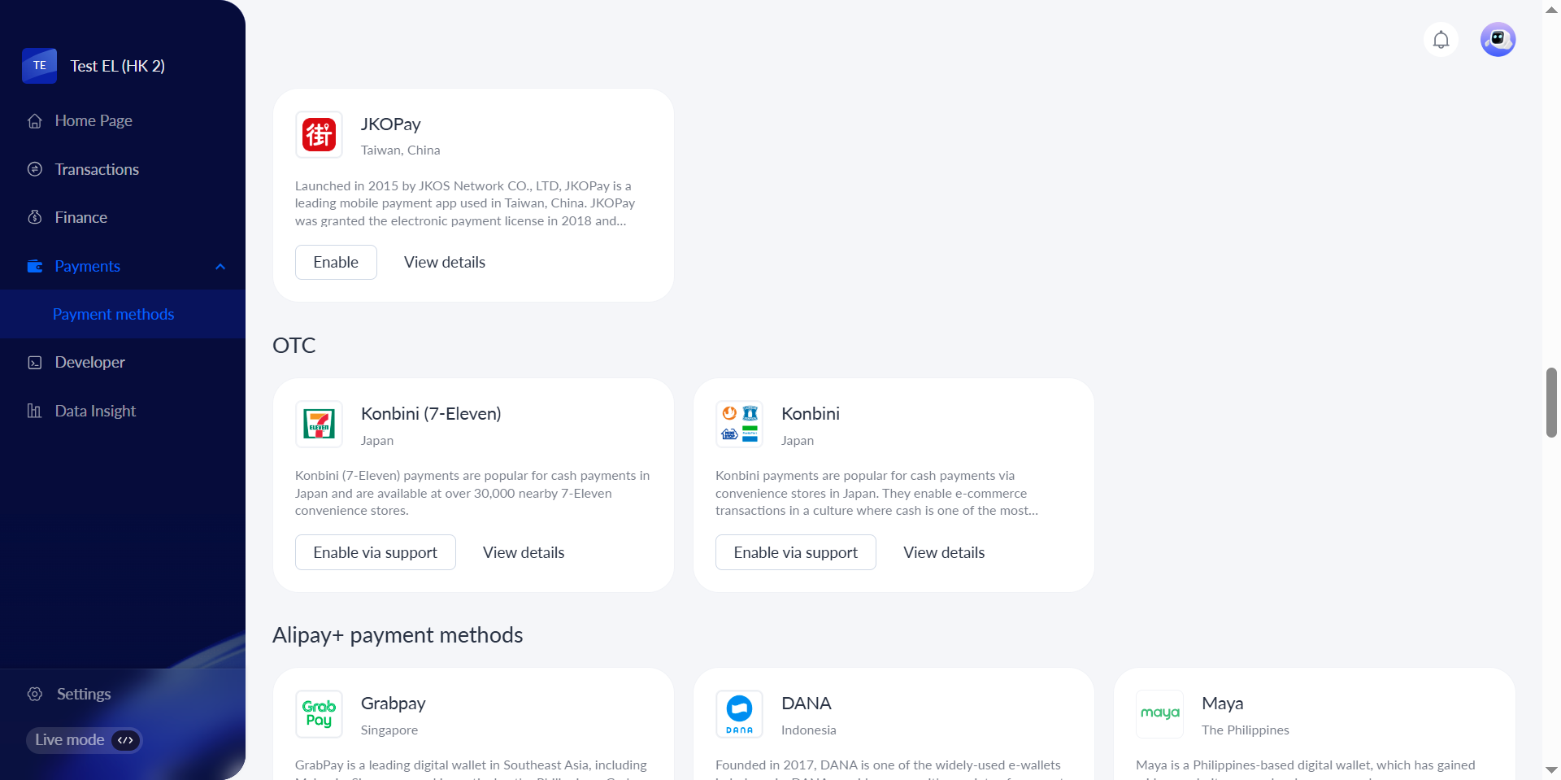Image resolution: width=1561 pixels, height=780 pixels.
Task: Open Settings in the sidebar
Action: pyautogui.click(x=83, y=694)
